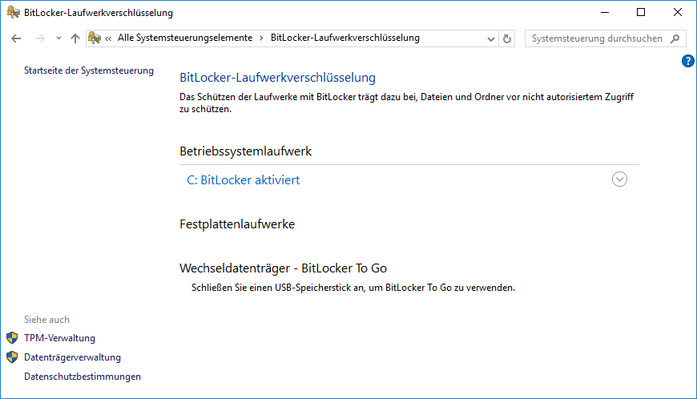Expand arrow after Alle Systemsteuerungselemente
The image size is (697, 399).
coord(261,38)
